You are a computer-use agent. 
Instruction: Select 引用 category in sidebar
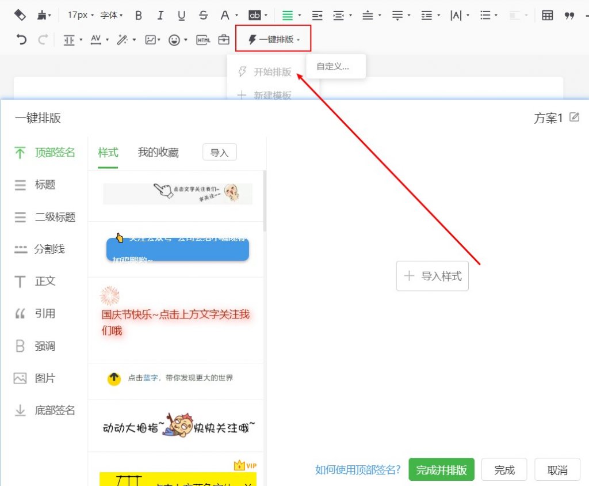[x=35, y=313]
